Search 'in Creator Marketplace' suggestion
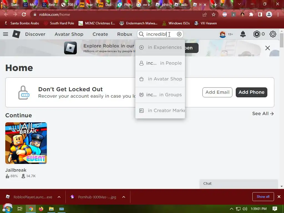This screenshot has height=213, width=284. [160, 110]
